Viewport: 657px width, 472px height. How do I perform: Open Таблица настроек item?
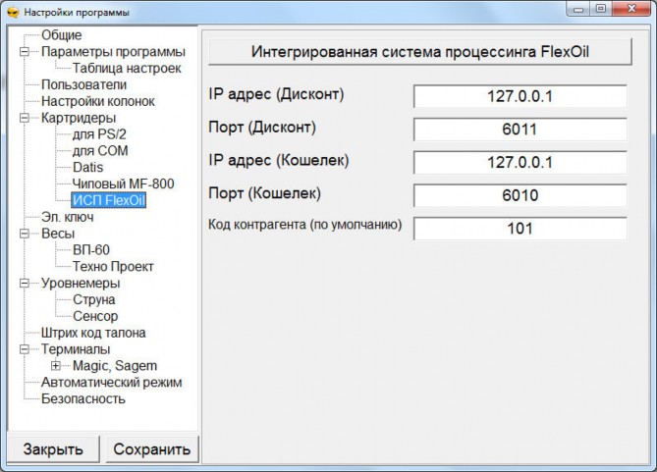coord(127,69)
